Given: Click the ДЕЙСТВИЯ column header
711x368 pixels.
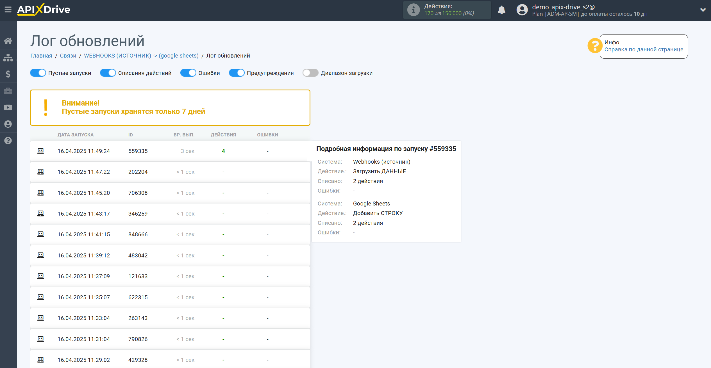Looking at the screenshot, I should pyautogui.click(x=223, y=135).
